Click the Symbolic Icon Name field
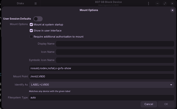 (x=115, y=60)
